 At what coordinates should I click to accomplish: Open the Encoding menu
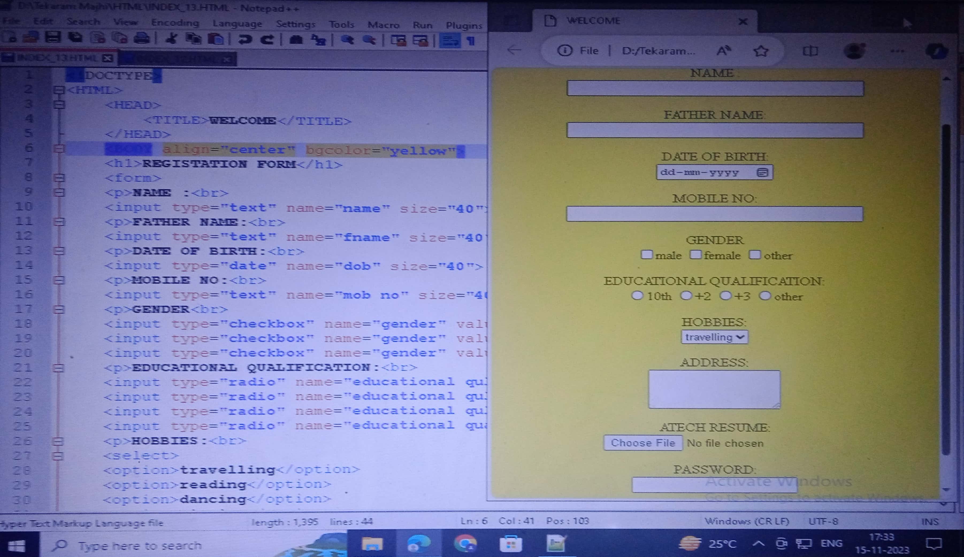[x=175, y=22]
